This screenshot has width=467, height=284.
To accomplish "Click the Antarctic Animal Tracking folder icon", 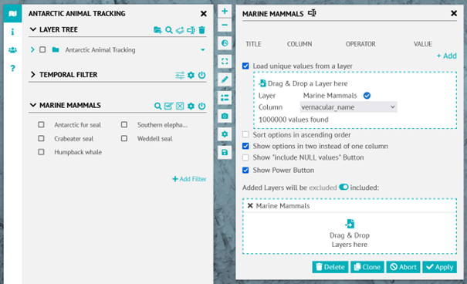I will (56, 49).
